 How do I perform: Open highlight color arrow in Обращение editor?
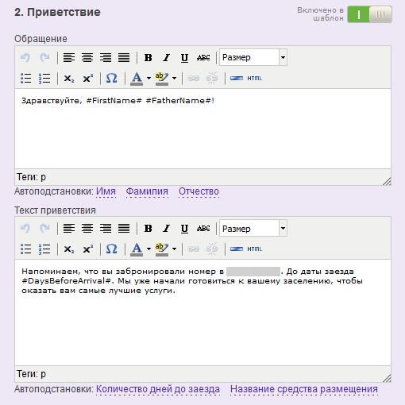point(174,78)
